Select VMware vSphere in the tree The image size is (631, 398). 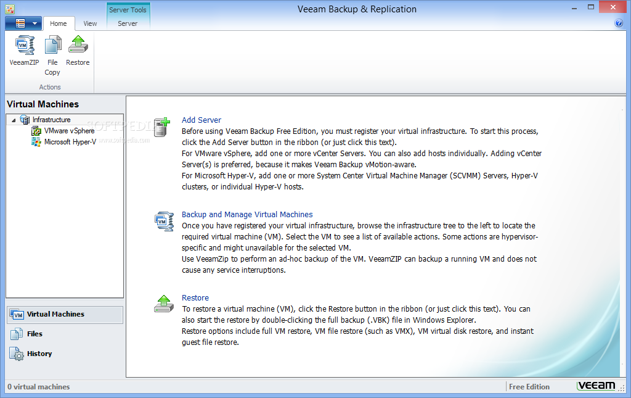(x=69, y=131)
